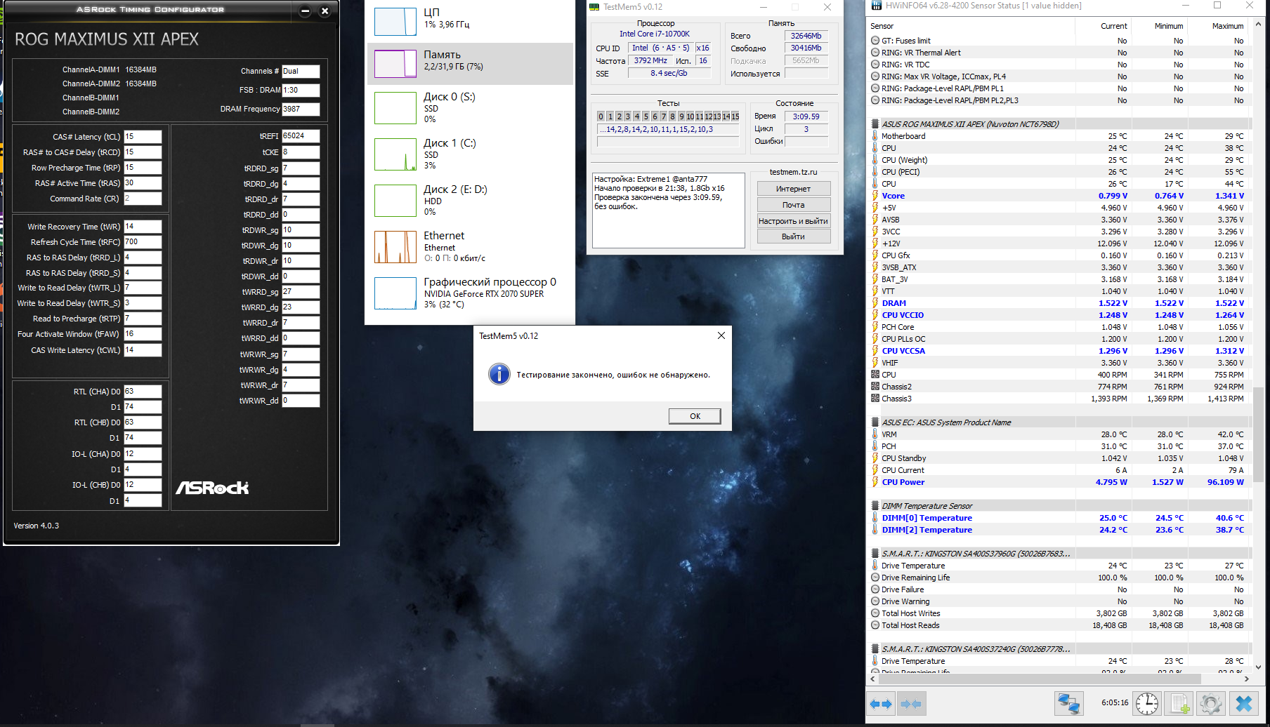Viewport: 1270px width, 727px height.
Task: Click the clock icon to reset HWiNFO timer
Action: [1147, 703]
